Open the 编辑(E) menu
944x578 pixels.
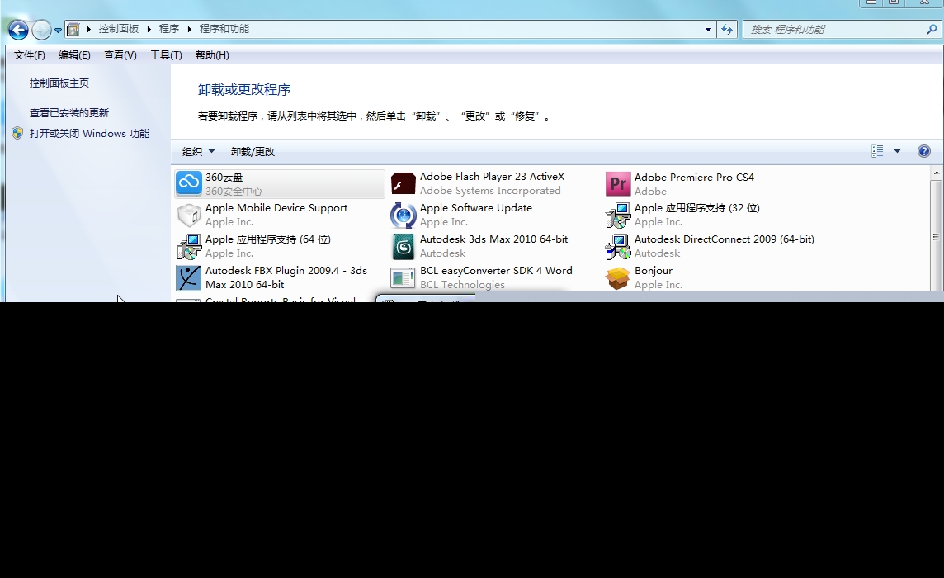(x=74, y=54)
